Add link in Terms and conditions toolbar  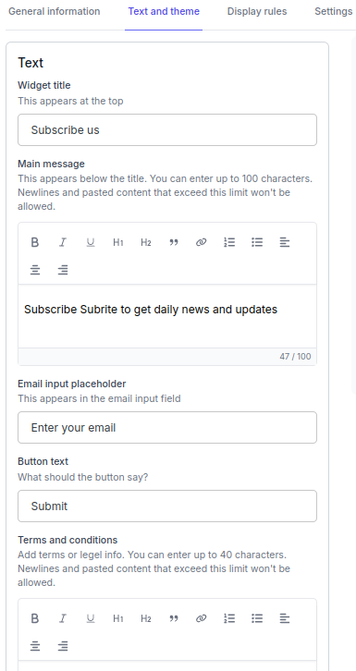pos(201,618)
